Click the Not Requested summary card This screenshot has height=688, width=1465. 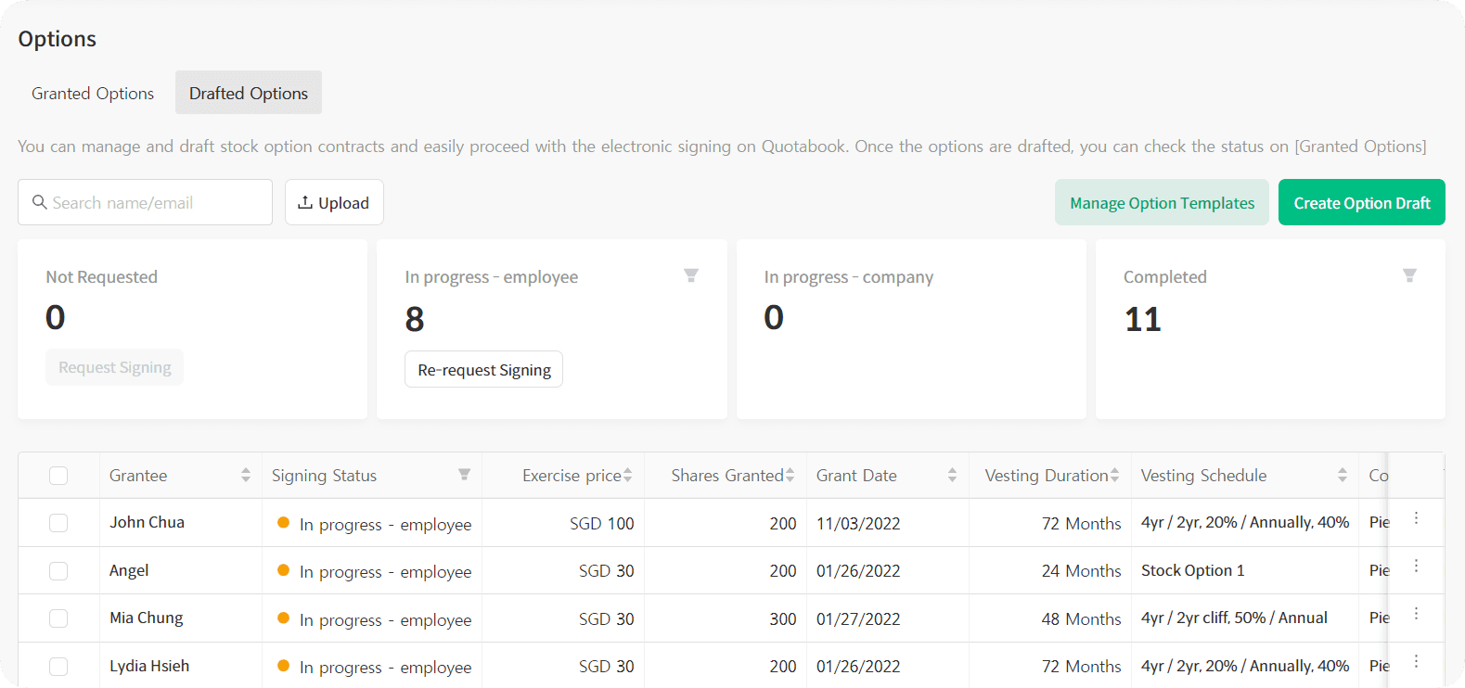pyautogui.click(x=192, y=329)
